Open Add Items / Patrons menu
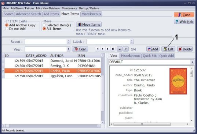This screenshot has width=197, height=134. [22, 8]
